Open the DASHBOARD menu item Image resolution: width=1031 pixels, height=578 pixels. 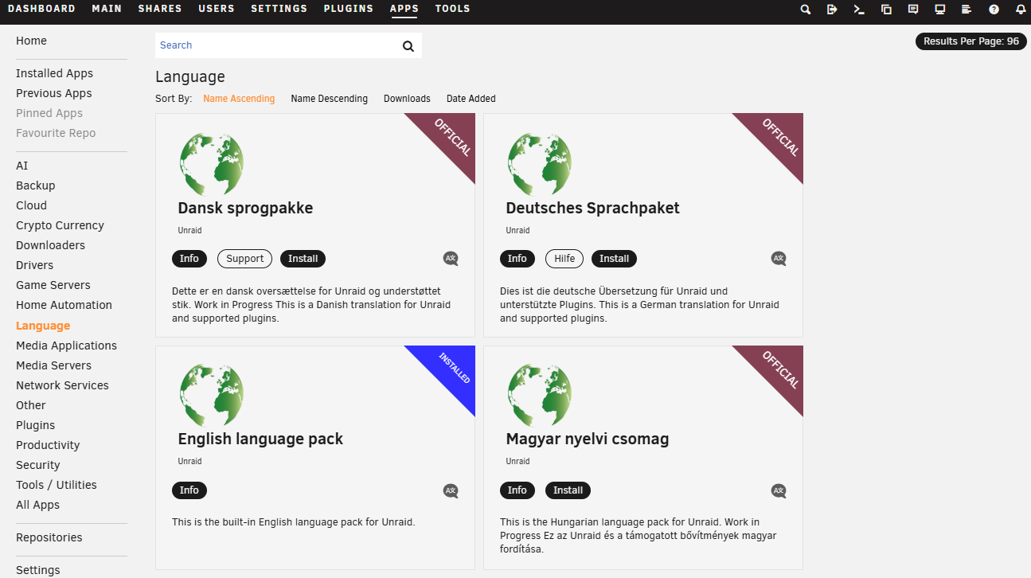41,9
